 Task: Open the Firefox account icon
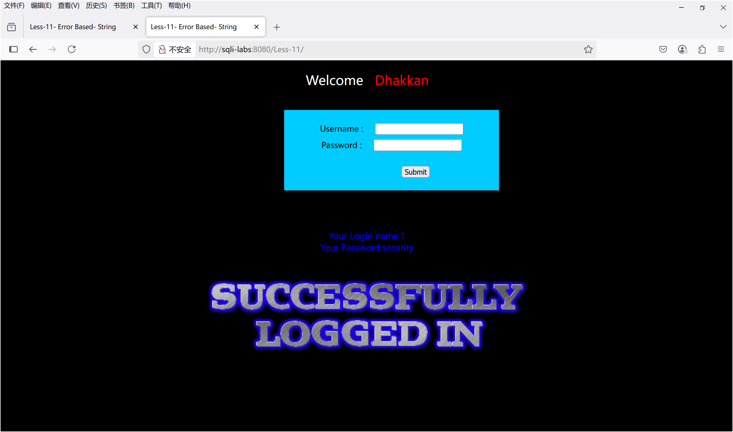(682, 50)
